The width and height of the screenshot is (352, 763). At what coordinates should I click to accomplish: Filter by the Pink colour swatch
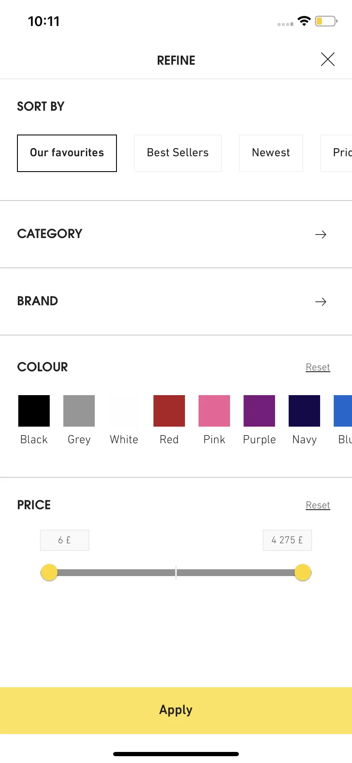(214, 411)
